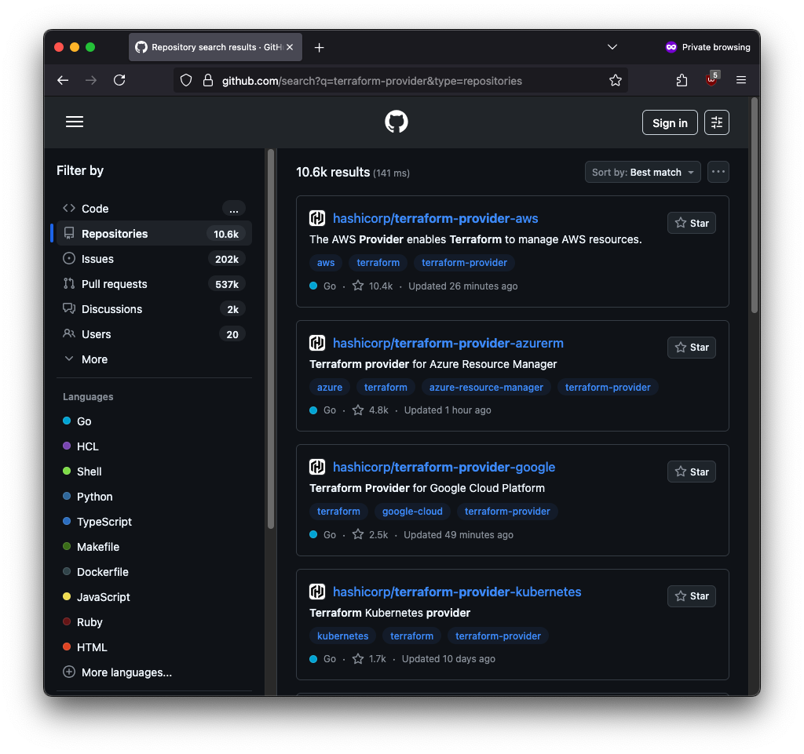Click the browser address bar URL
This screenshot has height=754, width=804.
point(371,81)
